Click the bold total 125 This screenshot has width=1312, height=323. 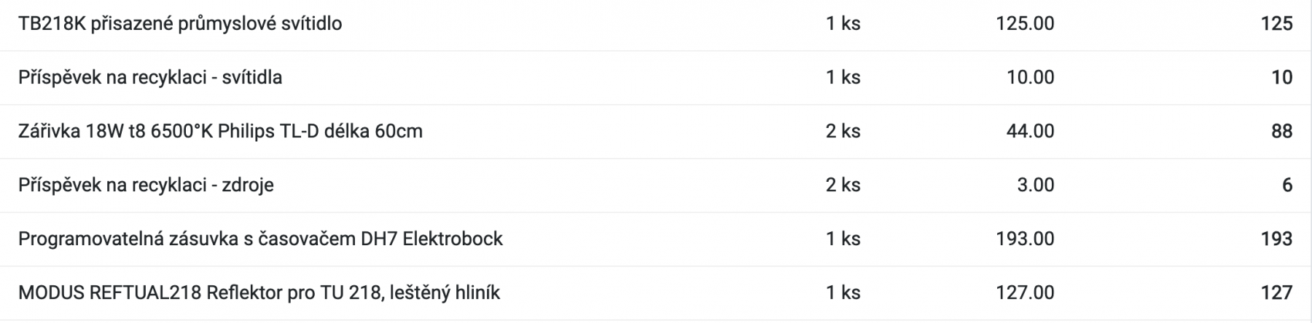[1276, 23]
